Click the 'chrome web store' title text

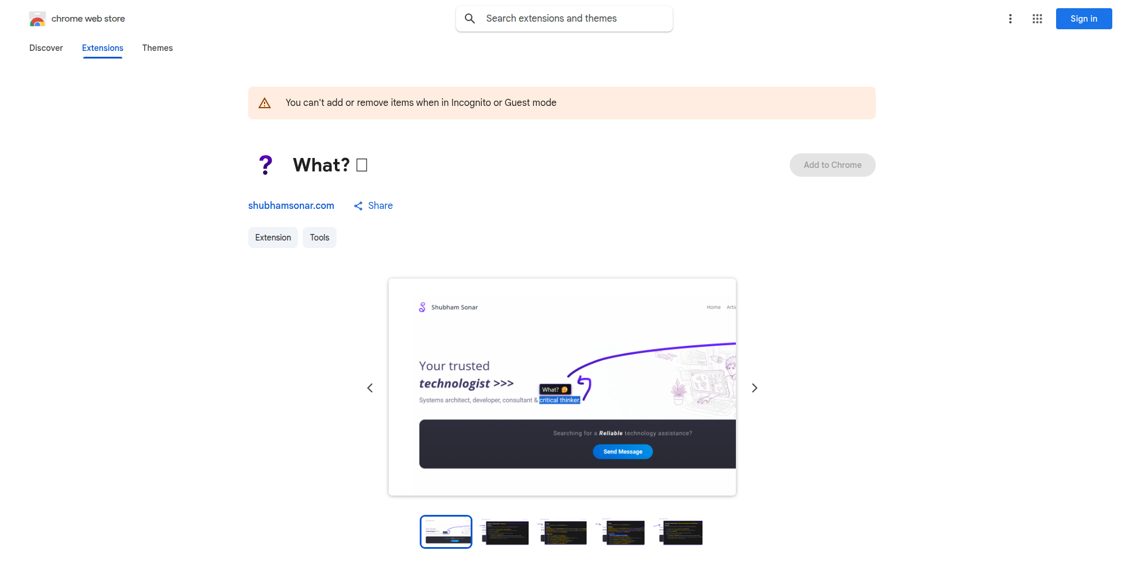(x=88, y=19)
